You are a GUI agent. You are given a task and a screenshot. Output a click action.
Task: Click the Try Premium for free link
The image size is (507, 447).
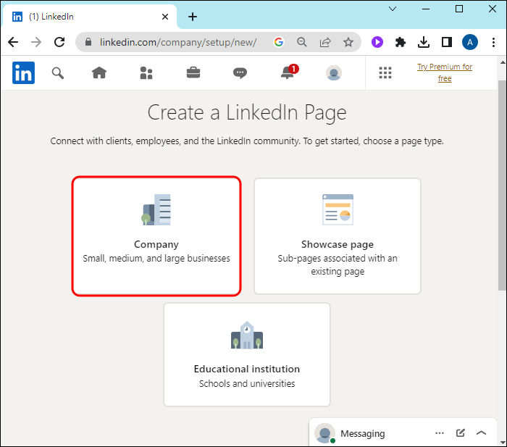(x=445, y=72)
